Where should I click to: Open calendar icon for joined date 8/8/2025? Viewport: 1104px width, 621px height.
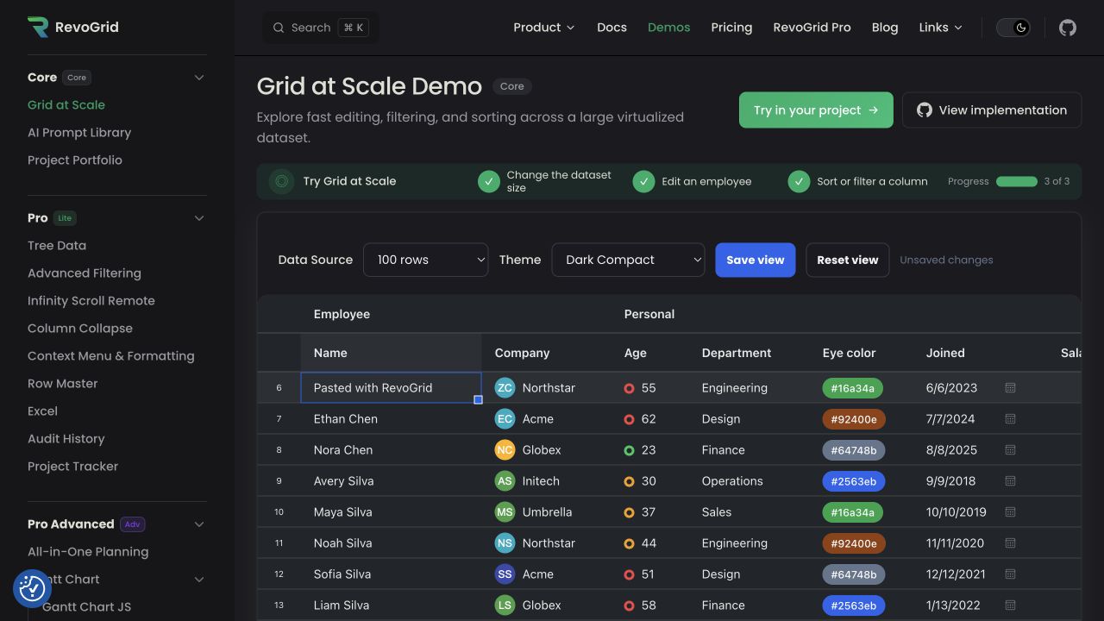click(1010, 450)
